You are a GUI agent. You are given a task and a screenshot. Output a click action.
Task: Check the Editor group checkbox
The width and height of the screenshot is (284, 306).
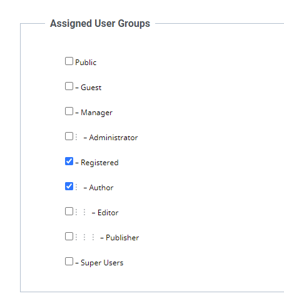click(x=69, y=212)
